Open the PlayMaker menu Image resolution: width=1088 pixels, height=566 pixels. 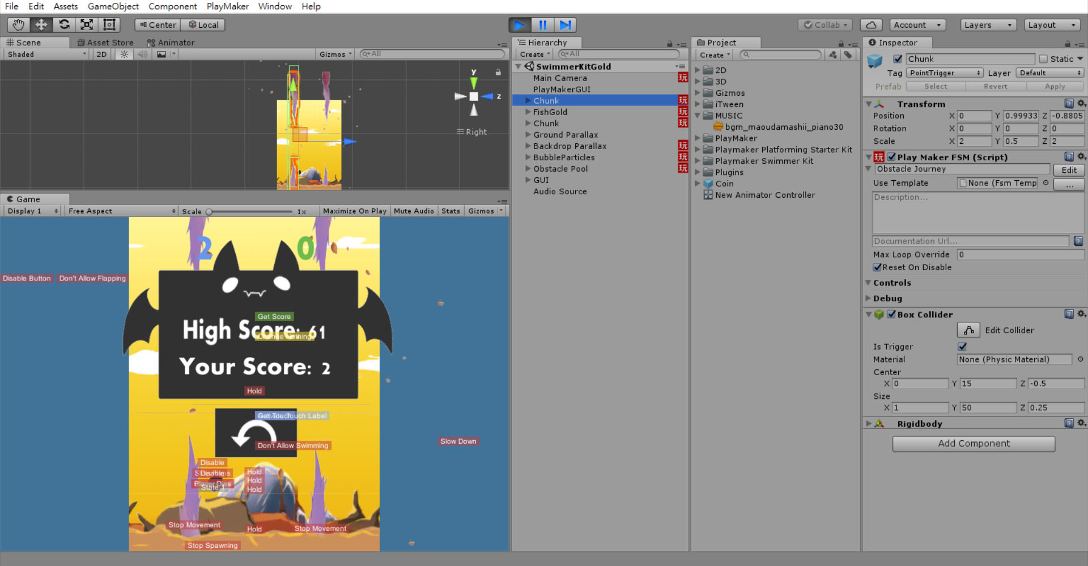click(x=227, y=6)
